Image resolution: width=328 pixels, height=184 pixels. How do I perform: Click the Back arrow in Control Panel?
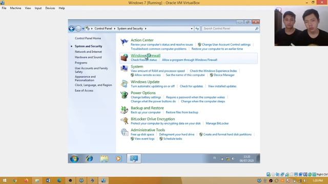72,29
